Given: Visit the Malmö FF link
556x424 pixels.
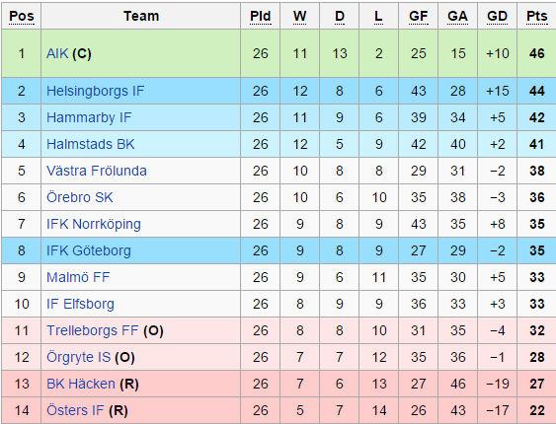Looking at the screenshot, I should click(78, 277).
